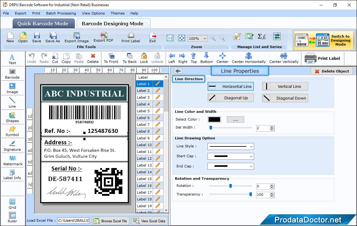Toggle the Grid display
357x226 pixels.
(x=12, y=204)
